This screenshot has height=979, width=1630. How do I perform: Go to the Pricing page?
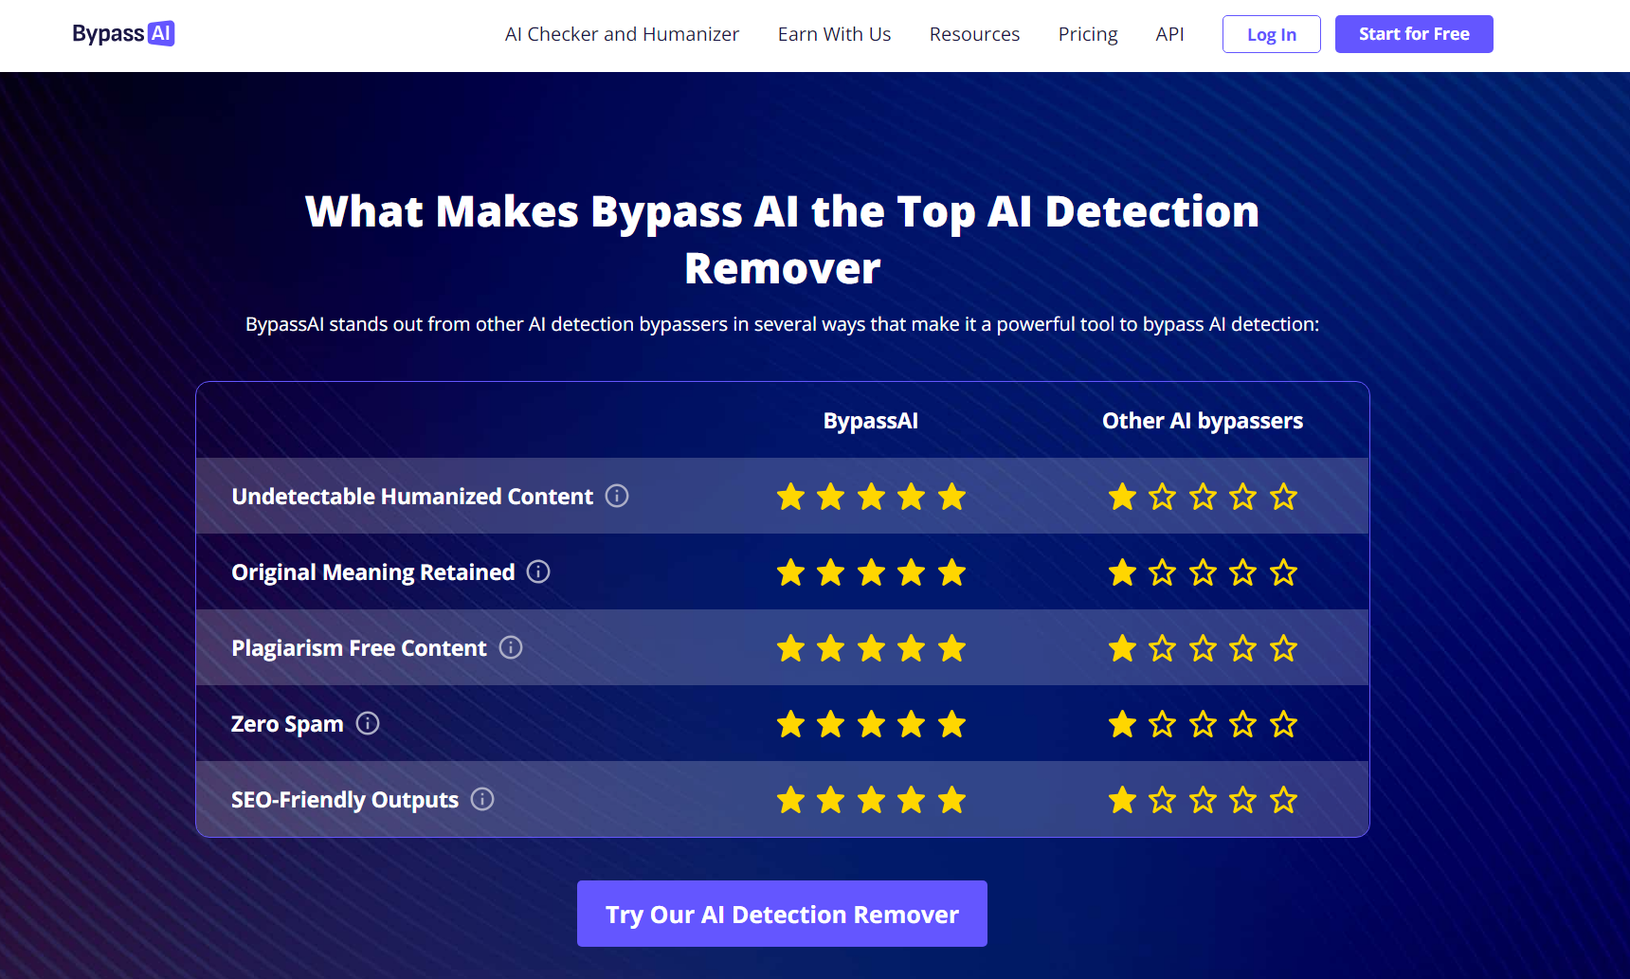pos(1088,34)
